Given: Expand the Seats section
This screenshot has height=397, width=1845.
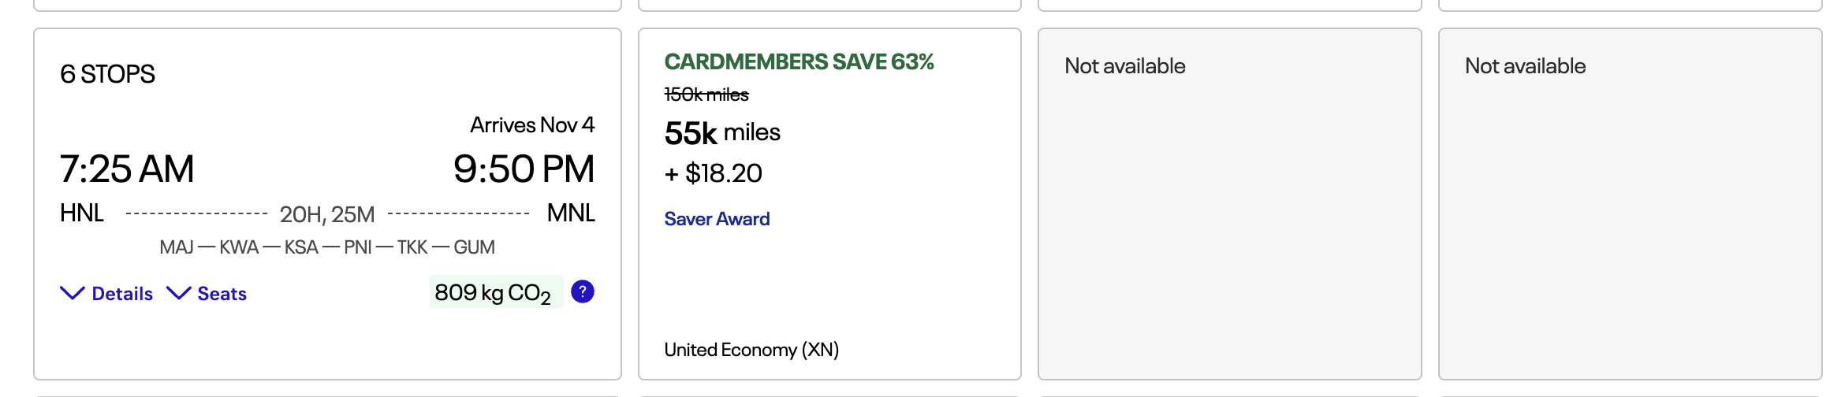Looking at the screenshot, I should pos(222,294).
